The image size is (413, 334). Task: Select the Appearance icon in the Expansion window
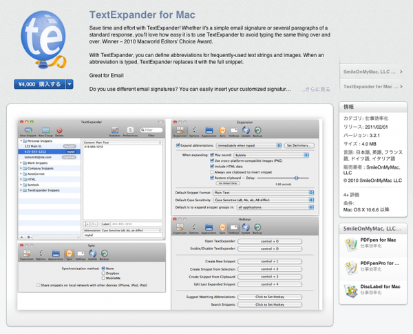coord(209,130)
